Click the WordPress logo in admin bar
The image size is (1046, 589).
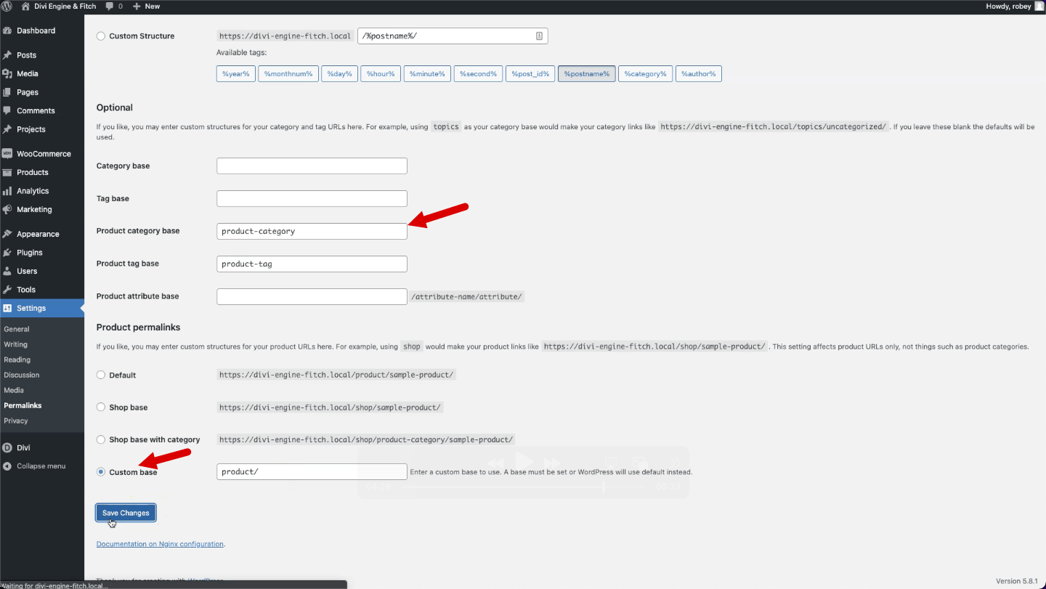[8, 6]
